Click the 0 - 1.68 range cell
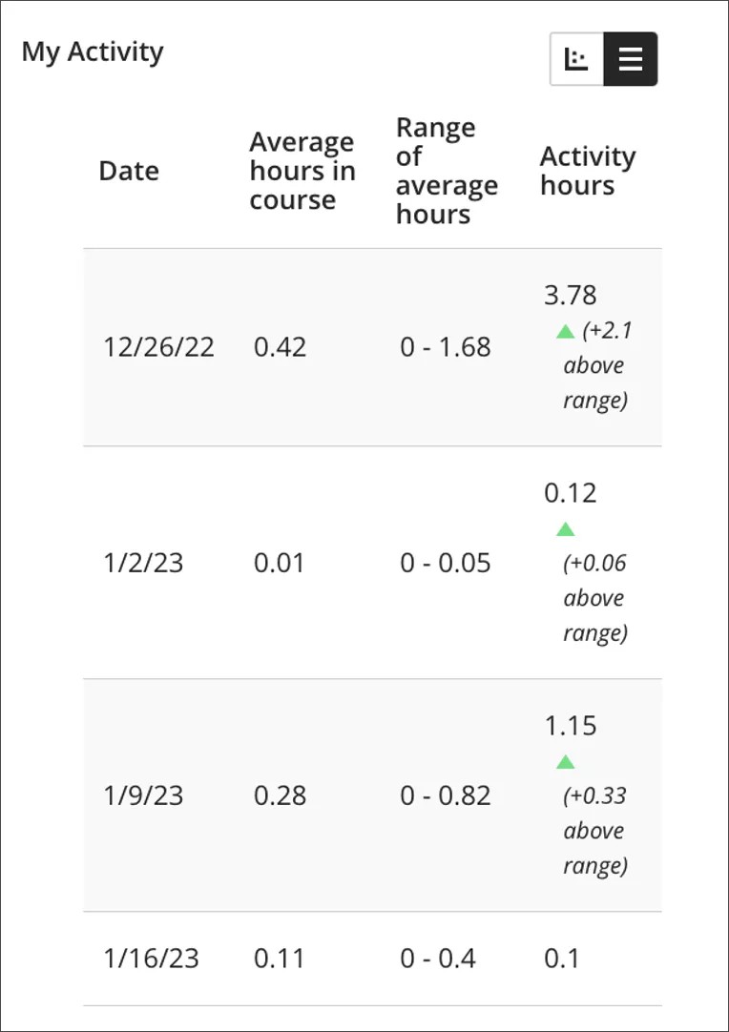The width and height of the screenshot is (729, 1032). [446, 347]
